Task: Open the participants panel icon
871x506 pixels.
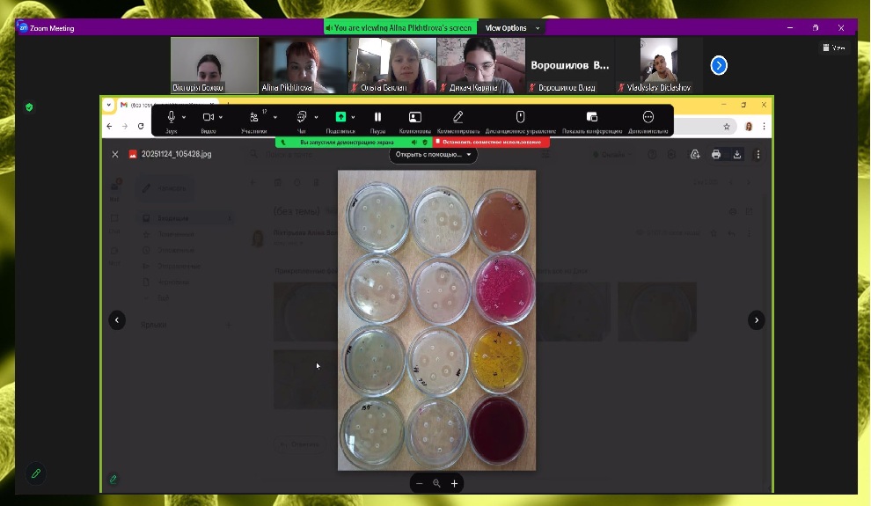Action: (x=253, y=116)
